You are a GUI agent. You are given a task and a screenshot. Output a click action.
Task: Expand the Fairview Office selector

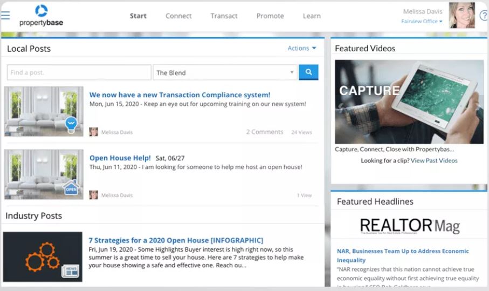pyautogui.click(x=422, y=21)
